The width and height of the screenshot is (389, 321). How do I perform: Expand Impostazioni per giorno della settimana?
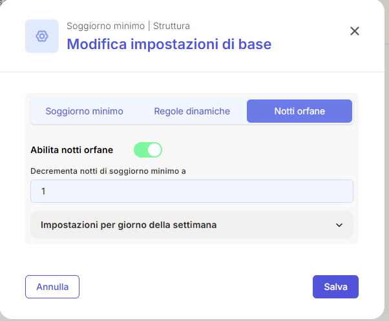192,225
